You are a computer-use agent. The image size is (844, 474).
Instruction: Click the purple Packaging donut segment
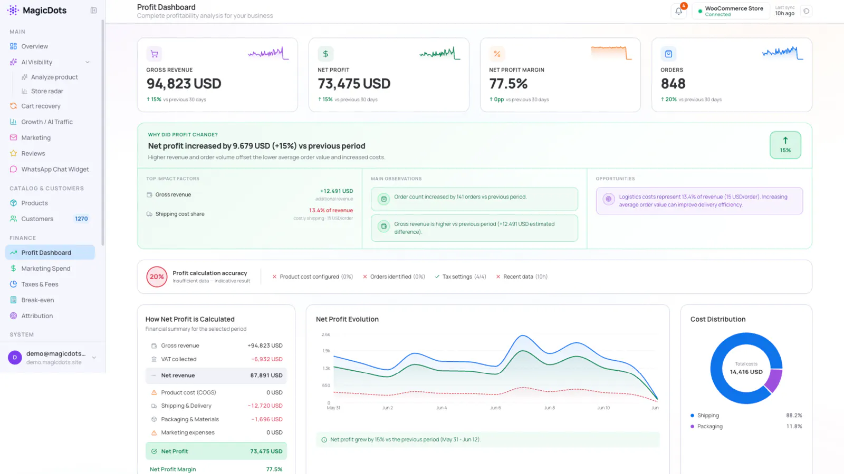[773, 381]
